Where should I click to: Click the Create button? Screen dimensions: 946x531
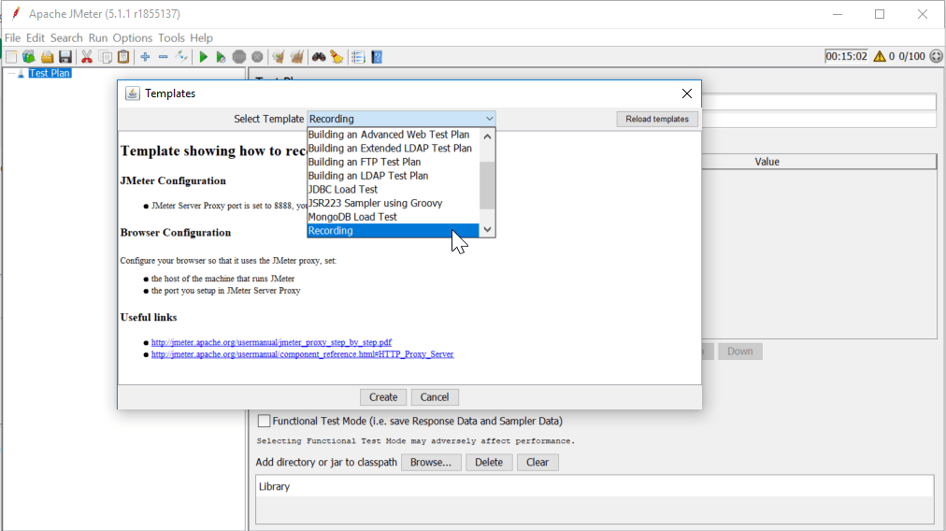383,397
